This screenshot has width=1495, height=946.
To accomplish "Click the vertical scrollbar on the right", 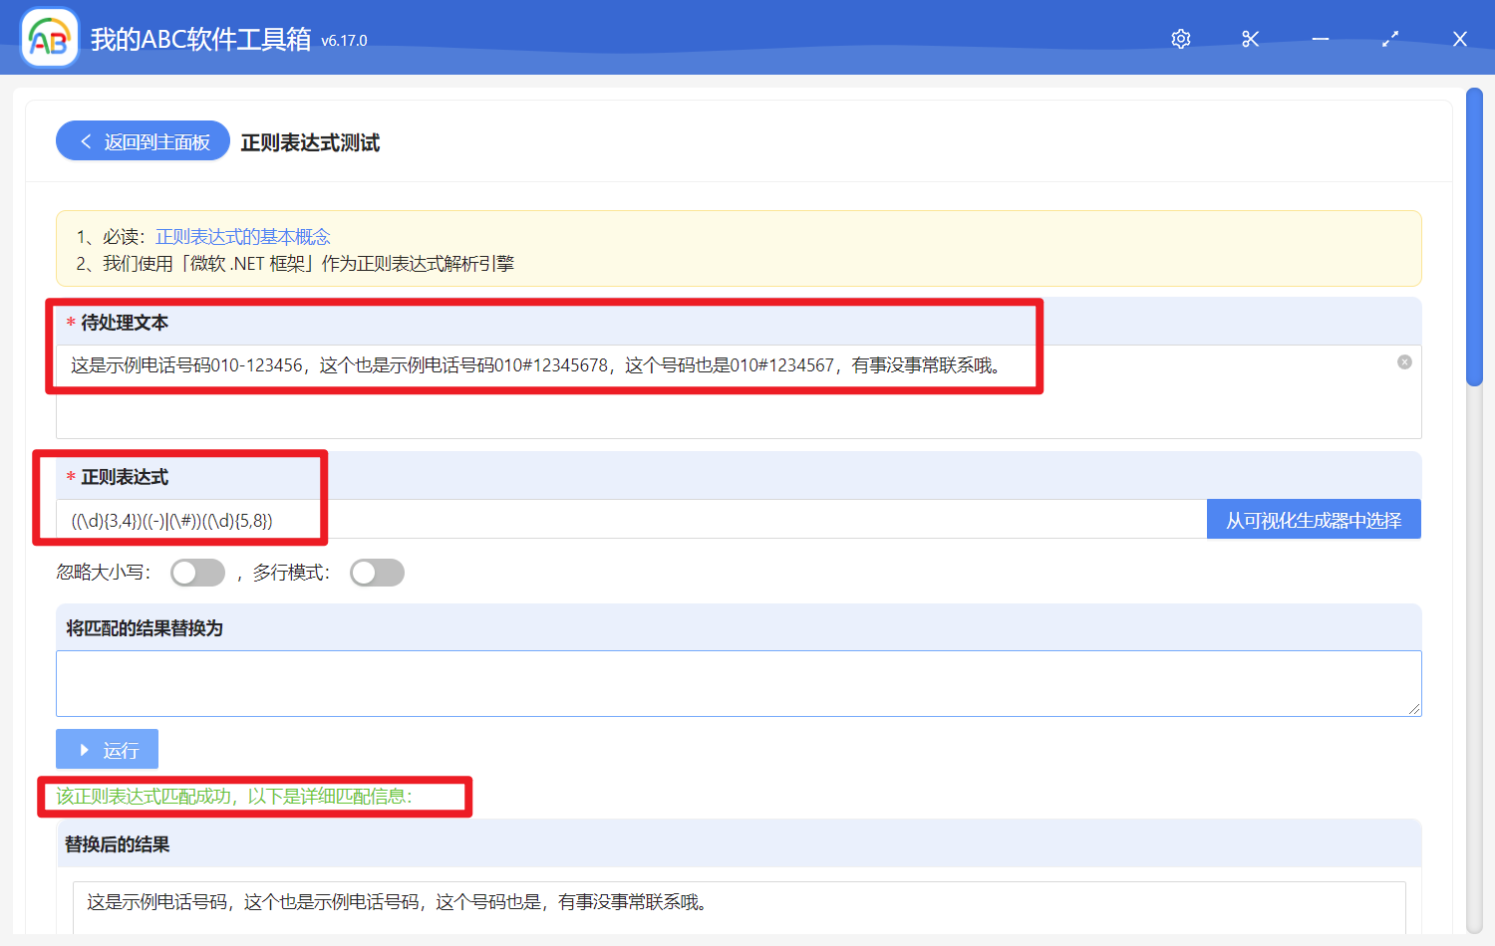I will click(1474, 237).
